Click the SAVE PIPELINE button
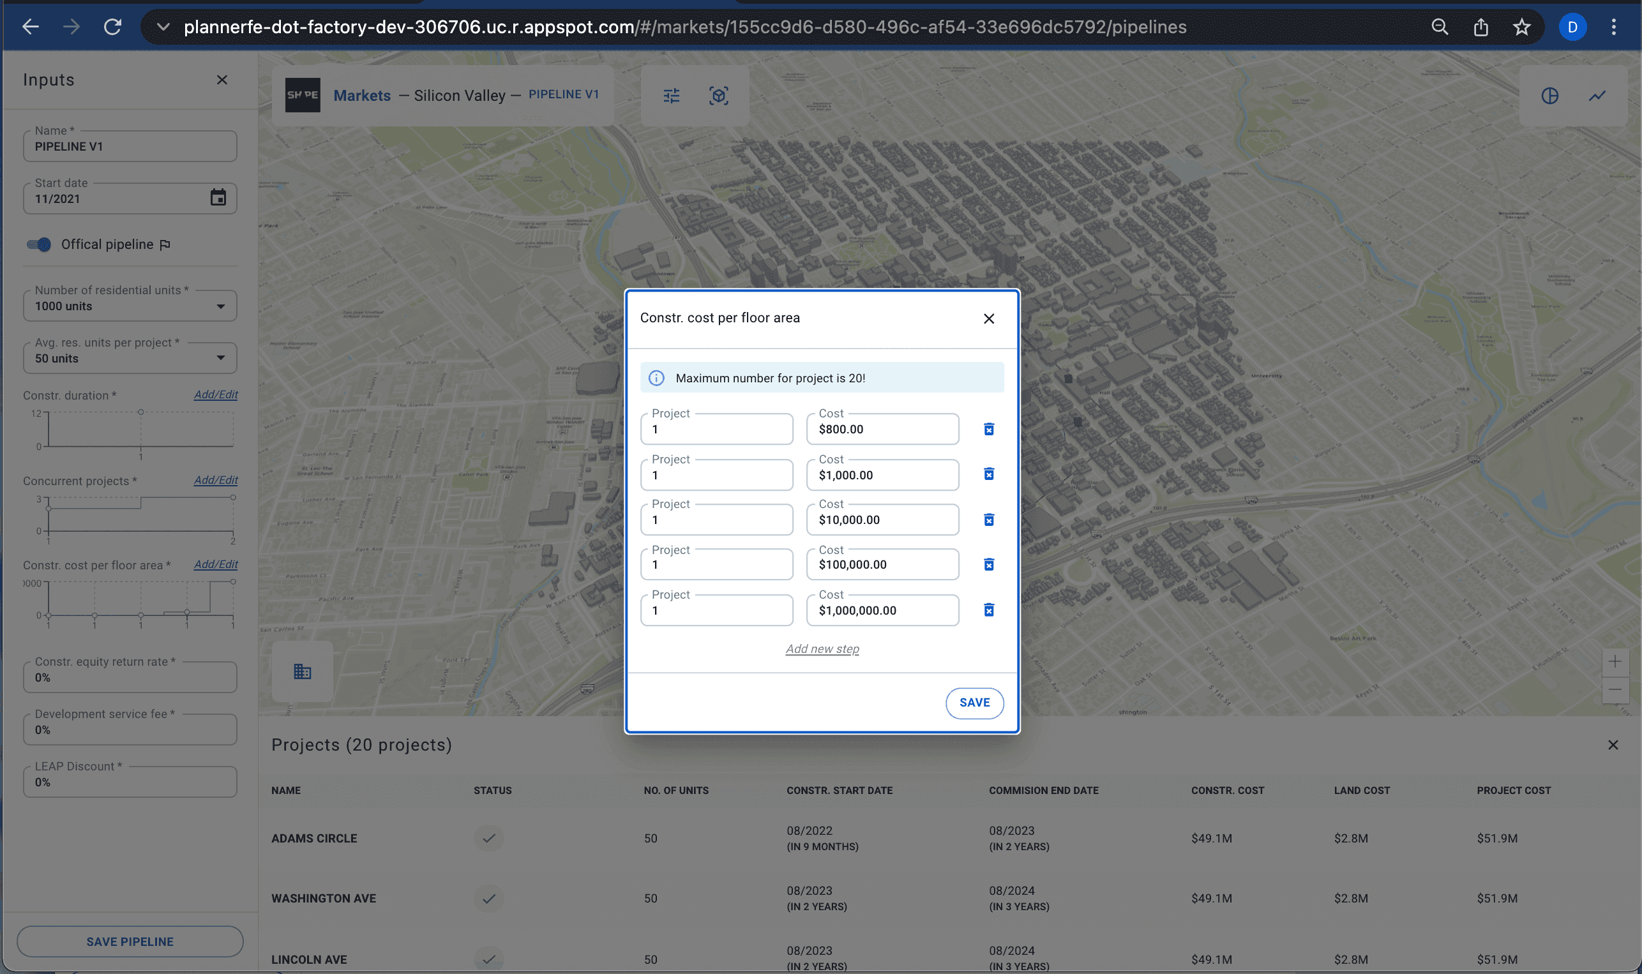This screenshot has height=974, width=1642. (130, 941)
